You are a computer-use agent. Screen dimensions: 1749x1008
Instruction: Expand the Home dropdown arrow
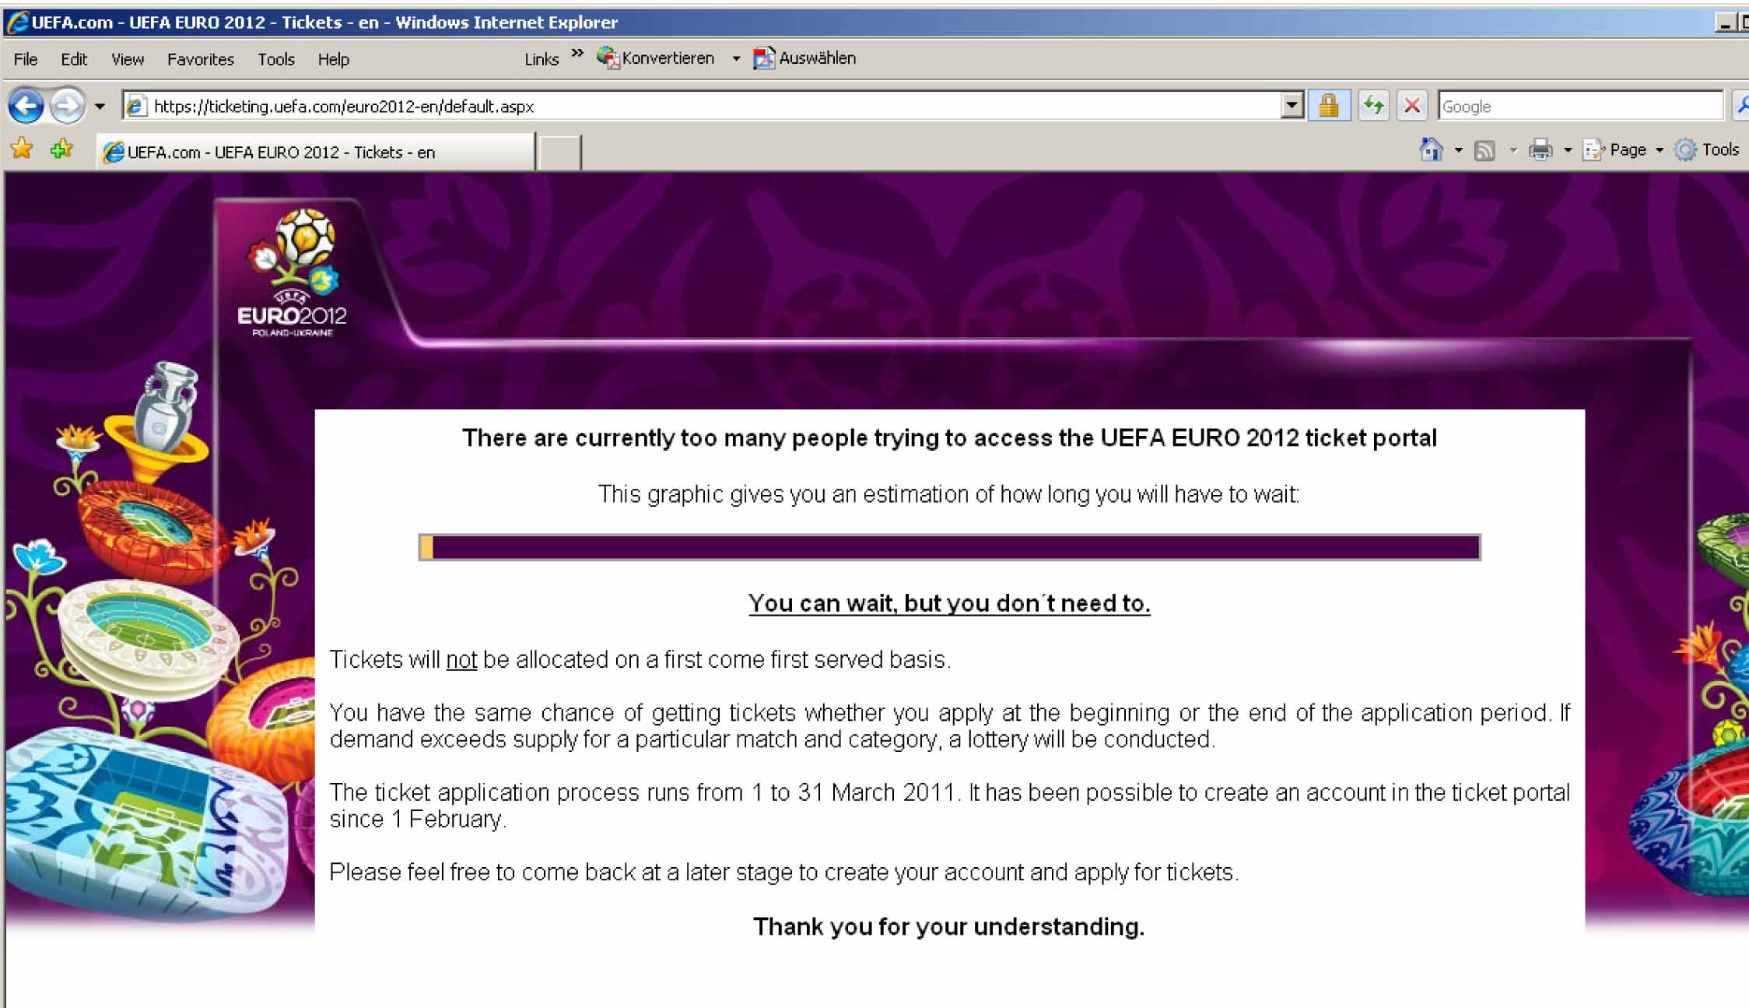point(1459,150)
